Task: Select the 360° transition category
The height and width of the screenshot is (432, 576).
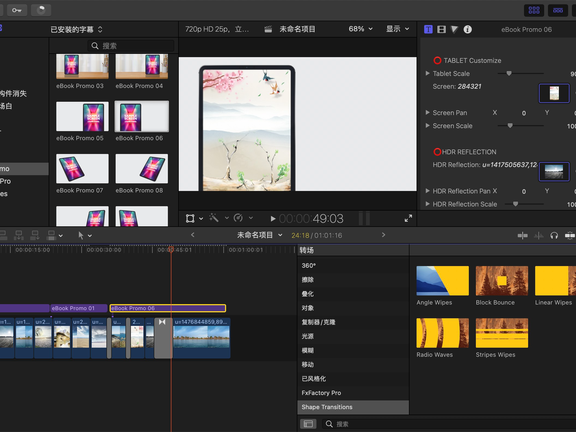Action: pyautogui.click(x=353, y=266)
